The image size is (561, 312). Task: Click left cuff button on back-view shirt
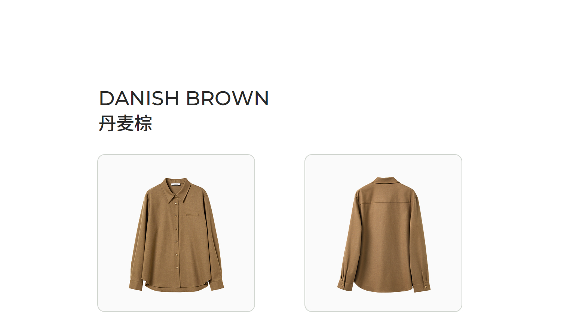(342, 286)
